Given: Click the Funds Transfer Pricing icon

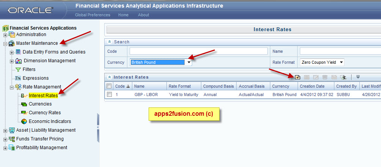Looking at the screenshot, I should pyautogui.click(x=12, y=139).
